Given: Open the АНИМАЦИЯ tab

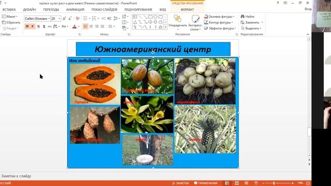Looking at the screenshot, I should tap(75, 10).
